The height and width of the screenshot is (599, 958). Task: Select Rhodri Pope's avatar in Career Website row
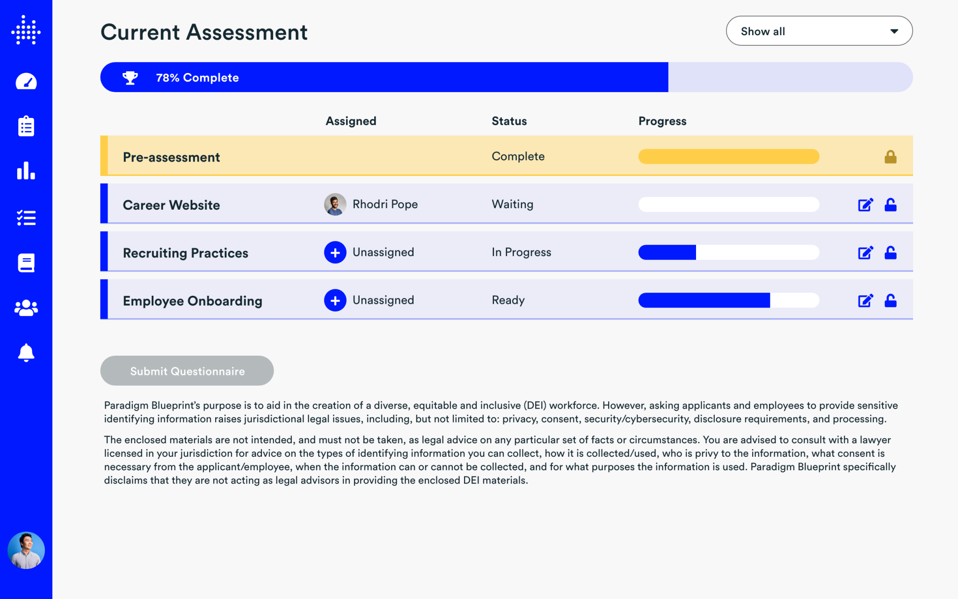tap(335, 204)
